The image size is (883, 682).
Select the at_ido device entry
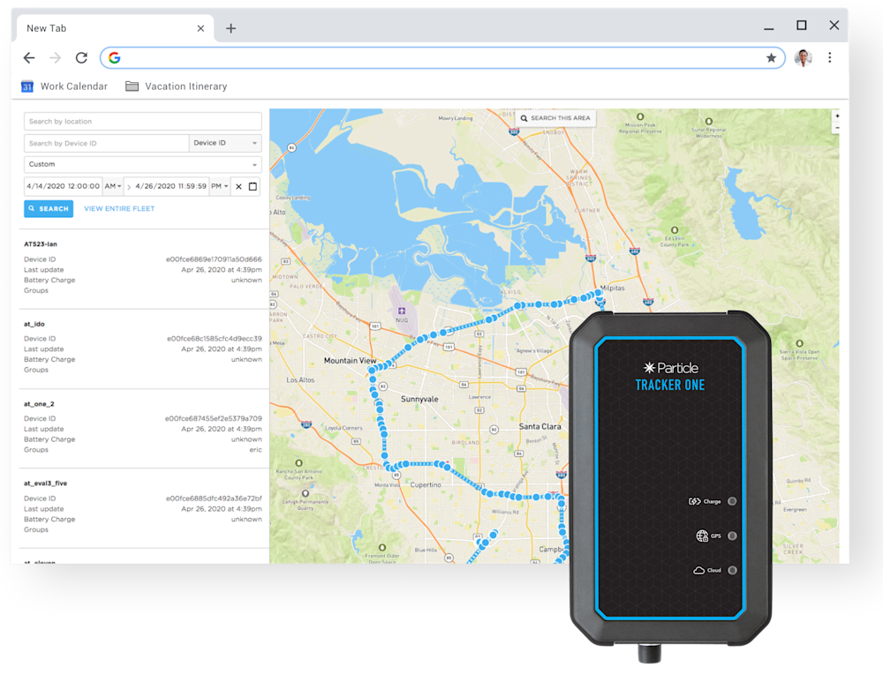click(142, 348)
